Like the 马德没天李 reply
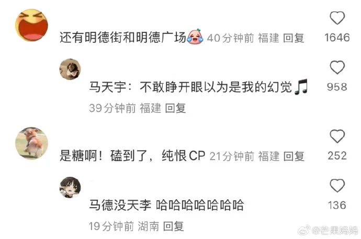Screen dimensions: 361x239 coord(337,186)
